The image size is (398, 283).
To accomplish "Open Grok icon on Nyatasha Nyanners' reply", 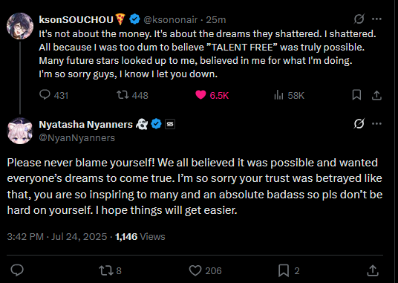I will (359, 123).
